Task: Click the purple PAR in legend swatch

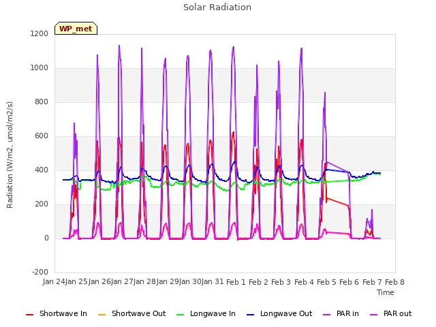Action: [x=327, y=315]
